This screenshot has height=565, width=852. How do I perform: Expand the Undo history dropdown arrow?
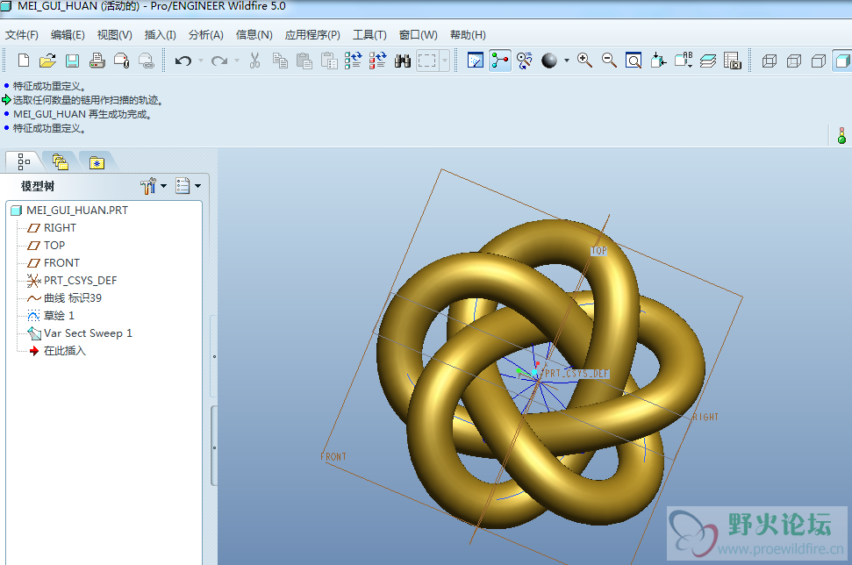point(201,61)
